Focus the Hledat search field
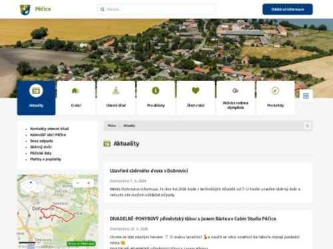 pos(157,9)
